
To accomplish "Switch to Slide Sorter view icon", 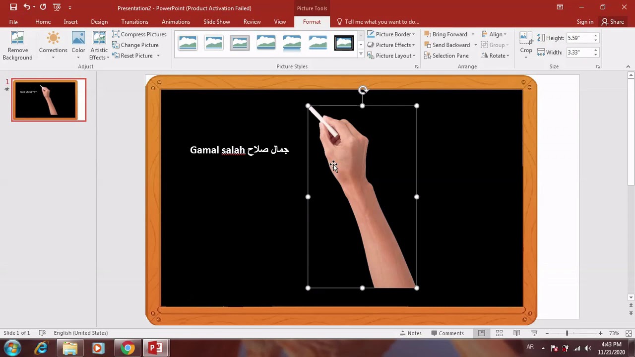I will click(x=499, y=333).
